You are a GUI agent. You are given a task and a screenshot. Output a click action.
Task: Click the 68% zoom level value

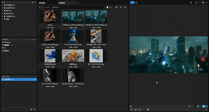[x=131, y=110]
